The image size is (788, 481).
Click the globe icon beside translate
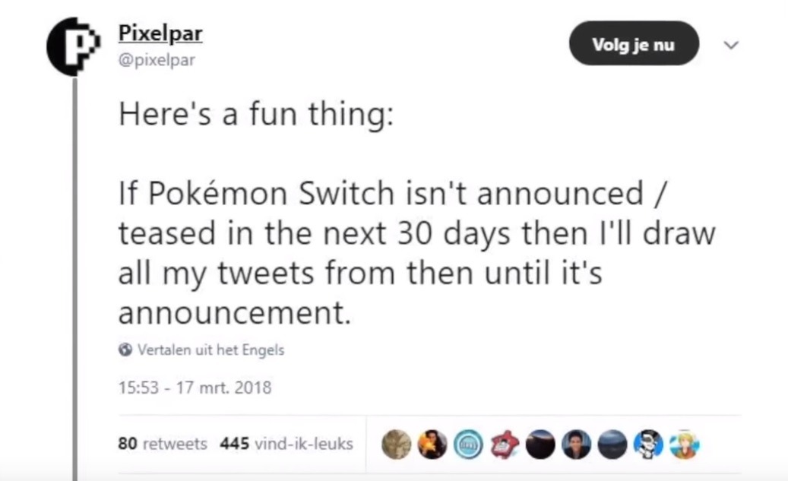click(125, 350)
